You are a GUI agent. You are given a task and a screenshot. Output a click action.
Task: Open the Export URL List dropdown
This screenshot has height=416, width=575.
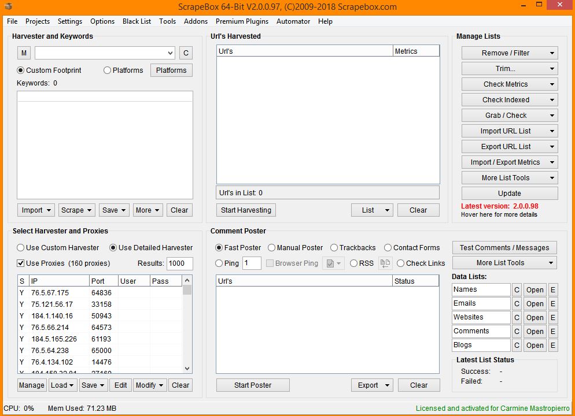click(x=510, y=147)
